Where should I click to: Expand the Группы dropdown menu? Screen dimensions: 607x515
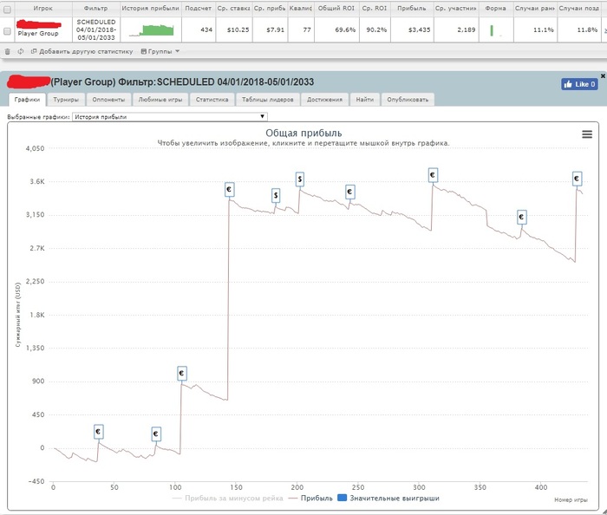click(x=160, y=51)
